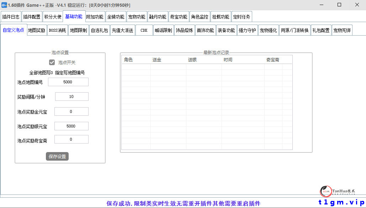Switch to the 附加功能 tab
This screenshot has width=366, height=208.
point(95,16)
